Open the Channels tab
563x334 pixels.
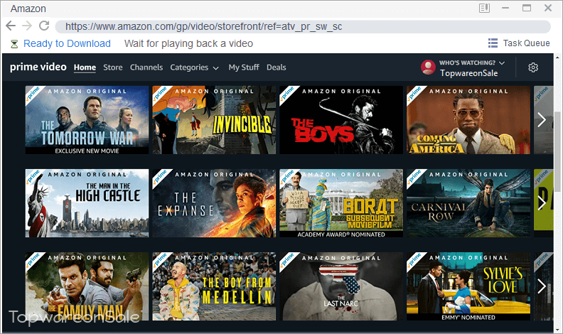point(146,68)
